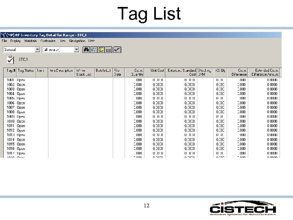
Task: Open the Maintain menu
Action: pos(31,41)
